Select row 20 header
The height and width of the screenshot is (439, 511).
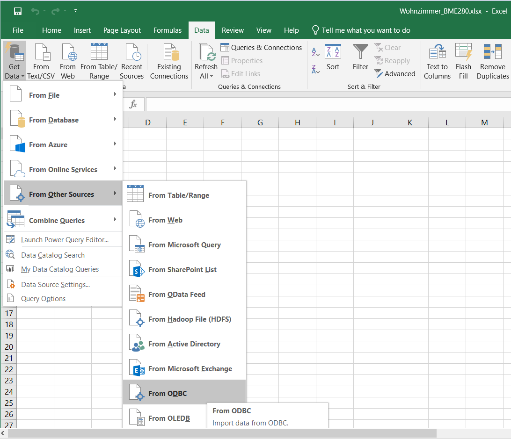click(9, 347)
